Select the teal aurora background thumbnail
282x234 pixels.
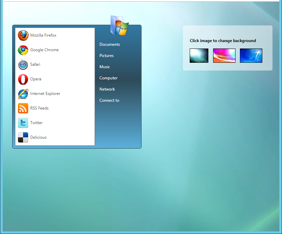[199, 56]
